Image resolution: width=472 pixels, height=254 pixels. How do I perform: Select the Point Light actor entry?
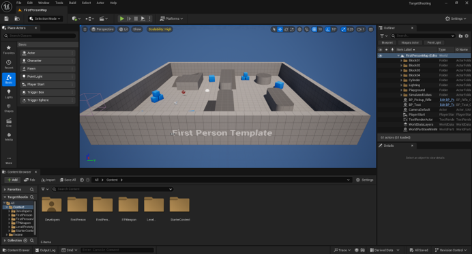(48, 76)
